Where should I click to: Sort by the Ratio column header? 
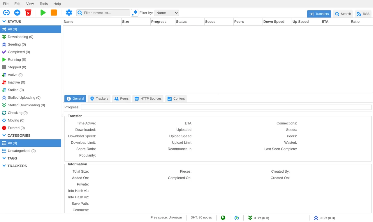pos(361,22)
